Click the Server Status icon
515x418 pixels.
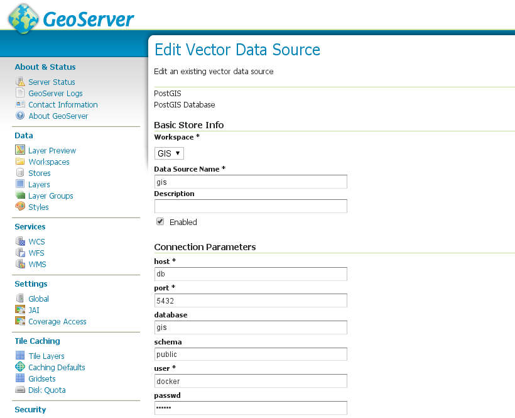click(x=19, y=82)
